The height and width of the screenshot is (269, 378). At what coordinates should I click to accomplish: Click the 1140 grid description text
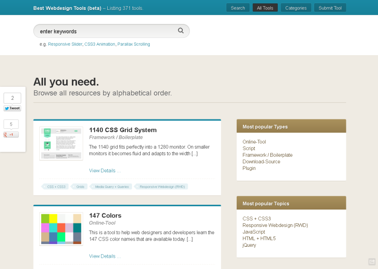pos(149,150)
